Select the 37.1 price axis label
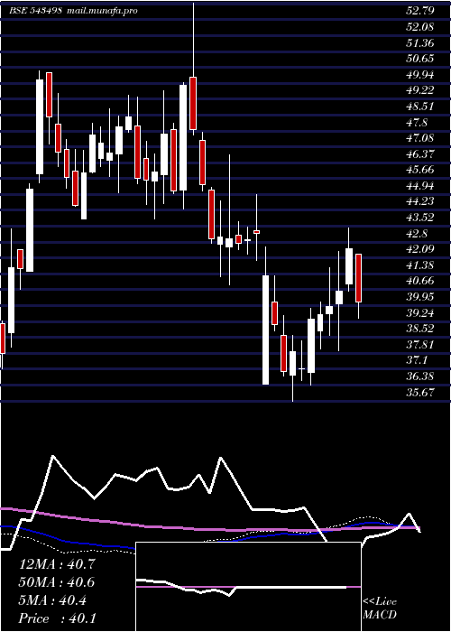451x632 pixels. point(417,360)
